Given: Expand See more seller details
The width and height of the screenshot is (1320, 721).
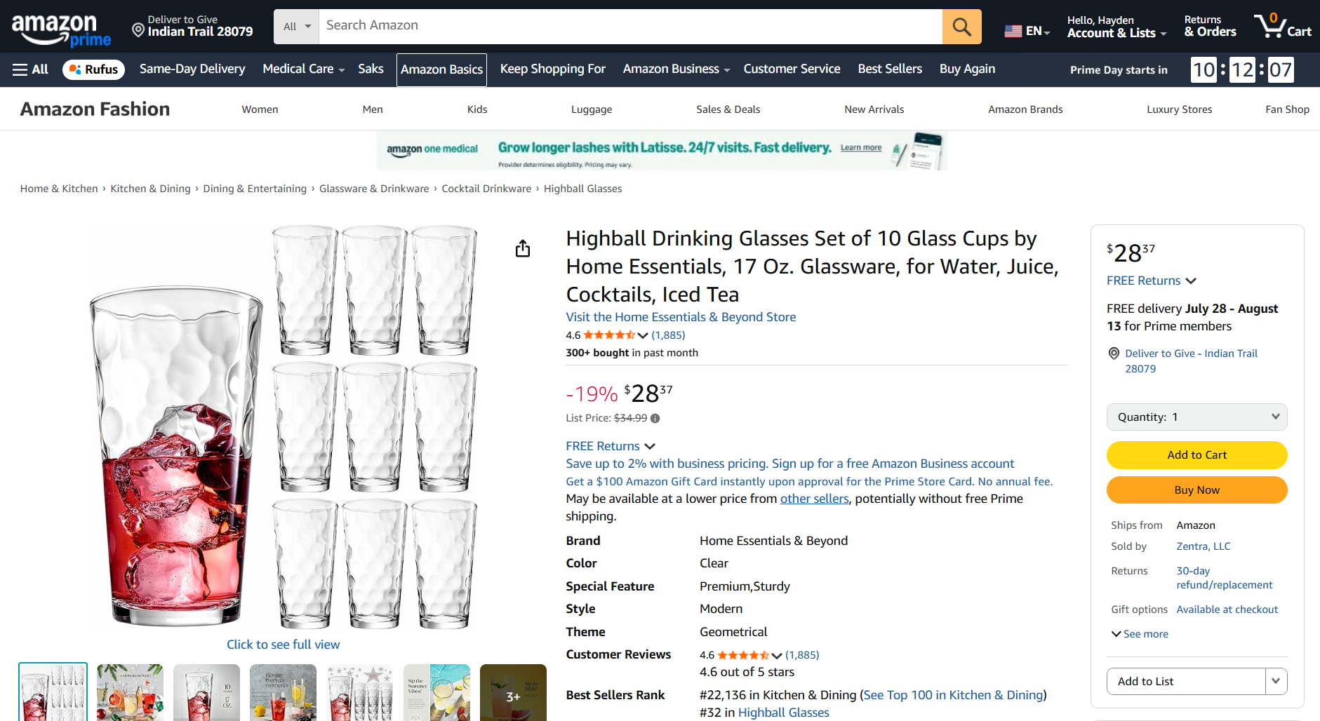Looking at the screenshot, I should tap(1140, 634).
